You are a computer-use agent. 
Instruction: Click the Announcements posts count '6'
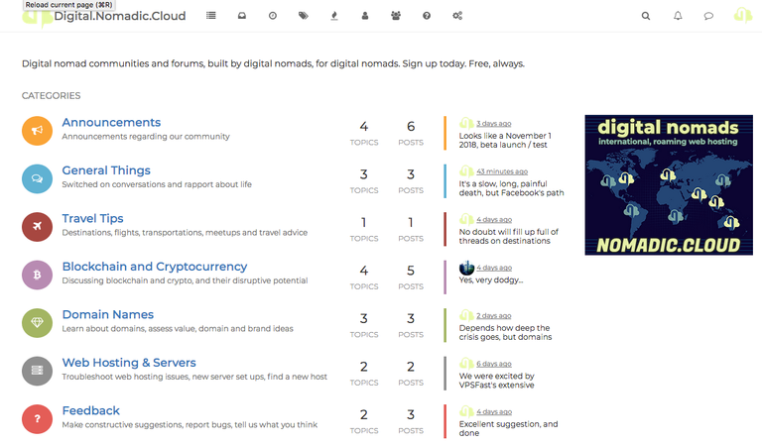click(x=411, y=127)
